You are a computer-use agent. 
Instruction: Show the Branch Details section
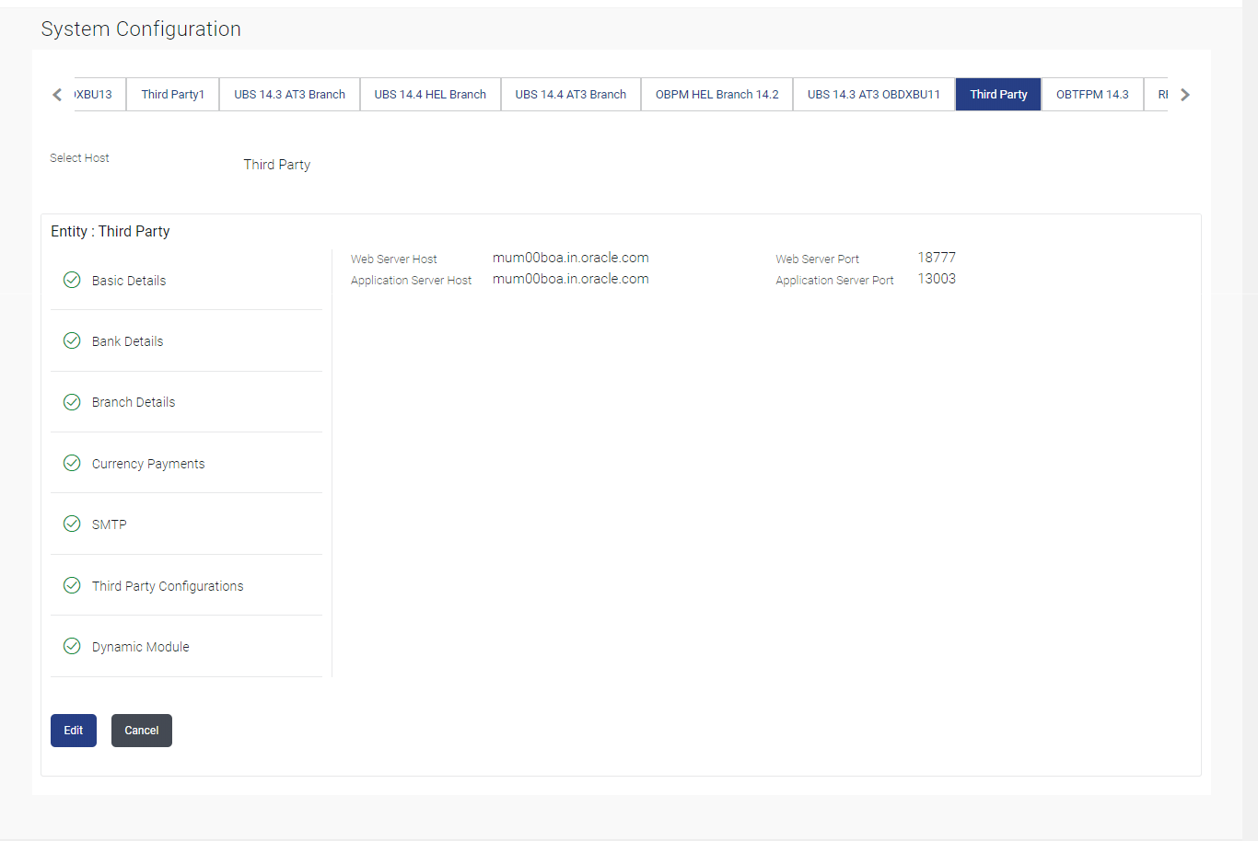coord(186,402)
